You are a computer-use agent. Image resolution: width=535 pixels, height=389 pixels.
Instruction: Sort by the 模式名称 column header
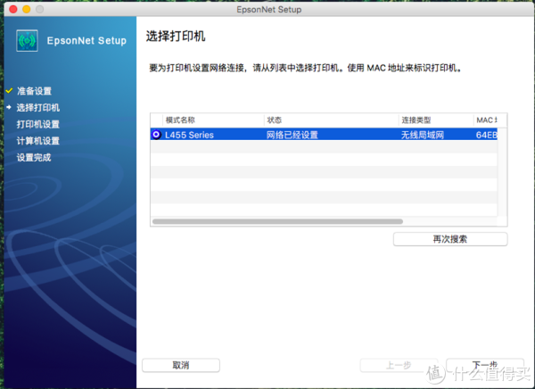click(x=214, y=120)
